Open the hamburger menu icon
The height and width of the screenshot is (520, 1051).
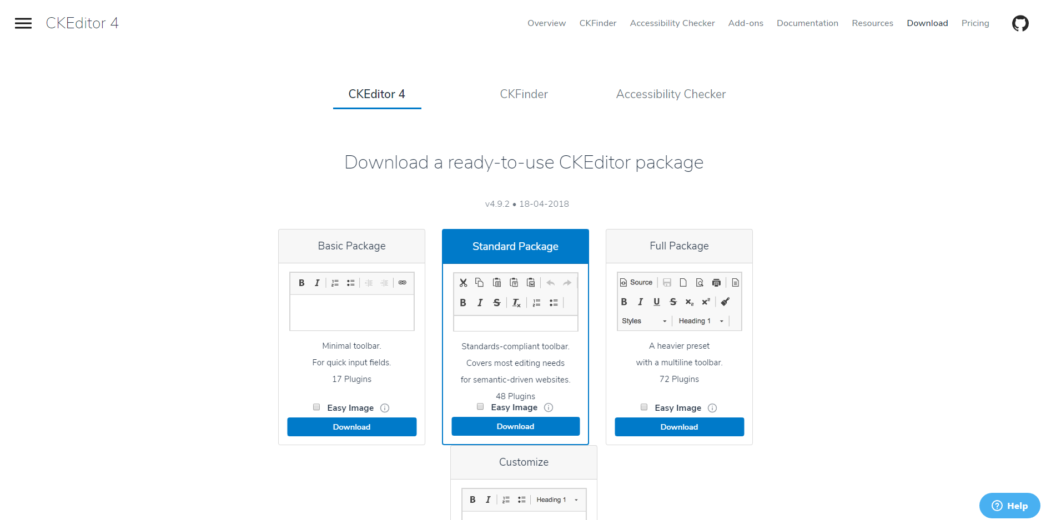tap(23, 23)
